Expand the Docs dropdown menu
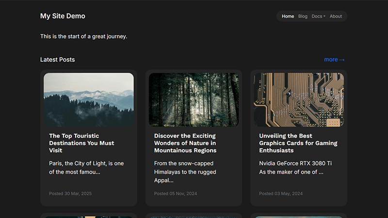 (318, 16)
